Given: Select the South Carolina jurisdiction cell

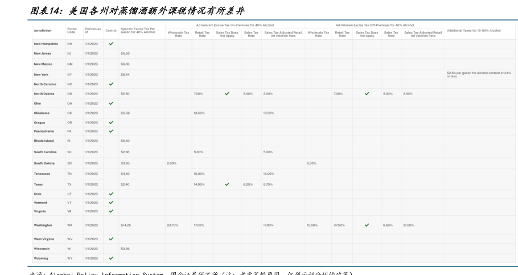Looking at the screenshot, I should click(45, 152).
